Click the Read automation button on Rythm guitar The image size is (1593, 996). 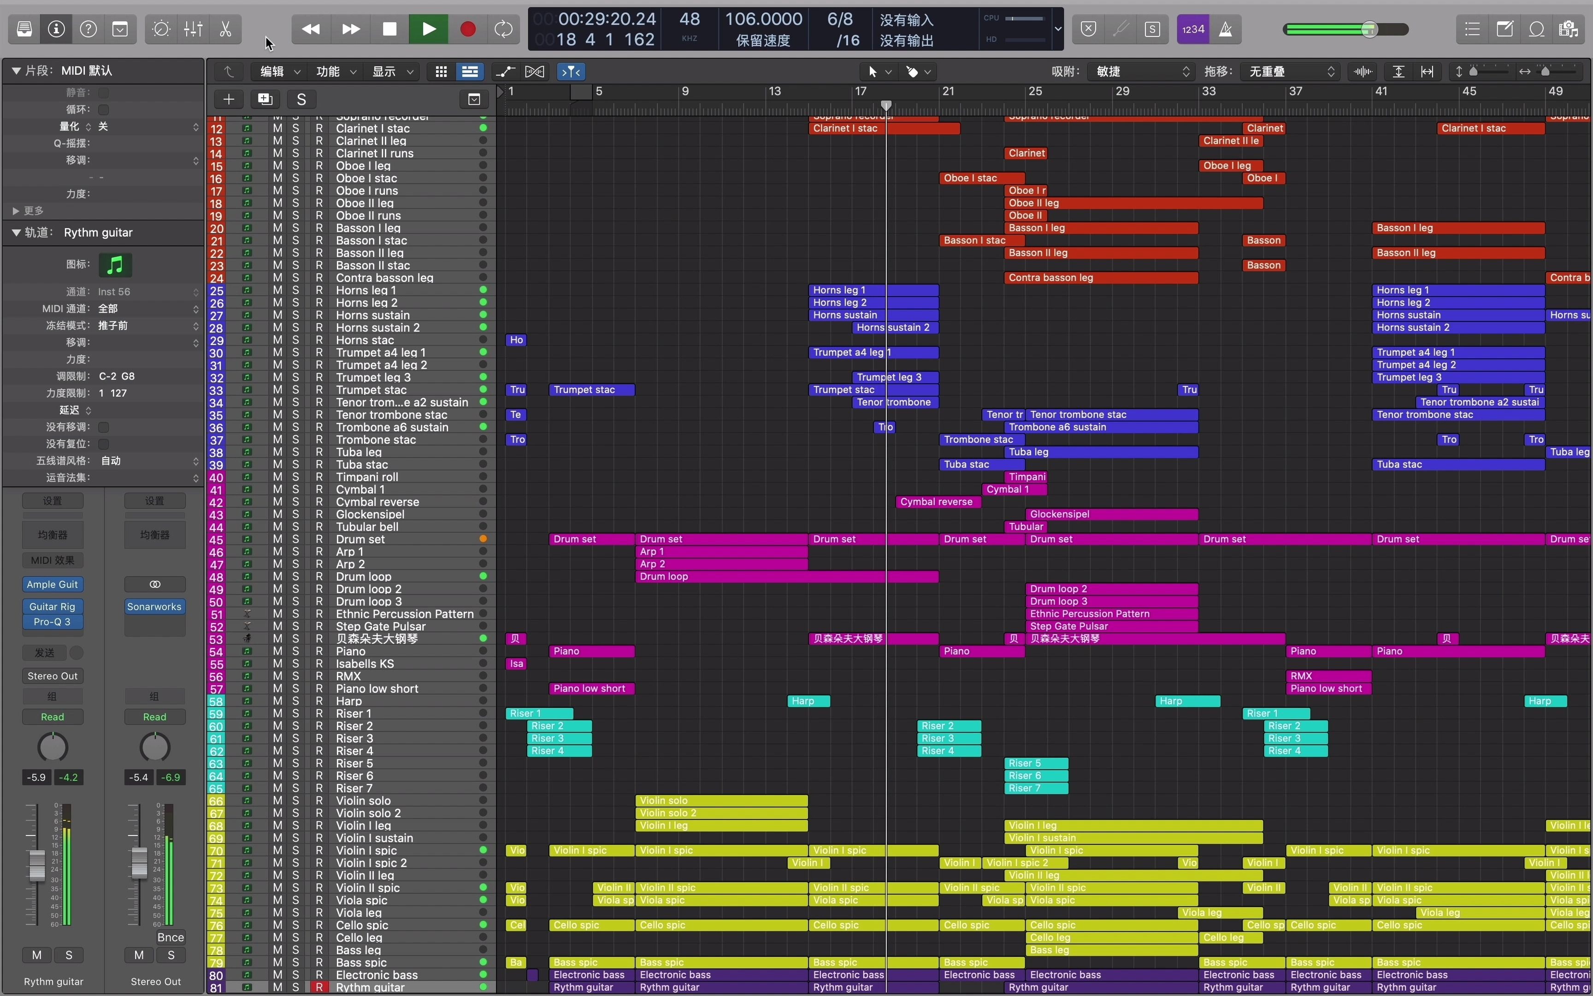[x=52, y=717]
